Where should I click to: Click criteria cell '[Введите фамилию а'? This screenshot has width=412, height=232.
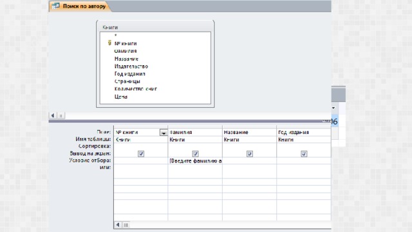click(x=195, y=160)
